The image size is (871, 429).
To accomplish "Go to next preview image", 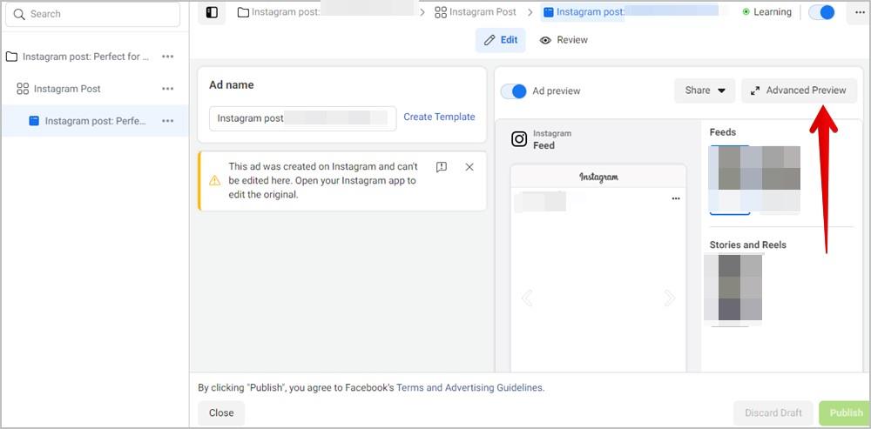I will click(669, 298).
